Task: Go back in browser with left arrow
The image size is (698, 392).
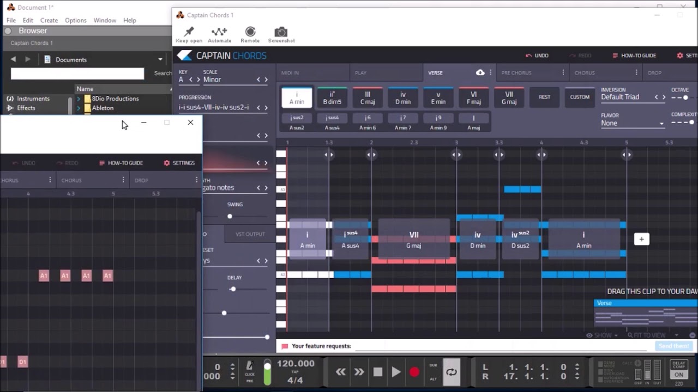Action: pyautogui.click(x=13, y=59)
